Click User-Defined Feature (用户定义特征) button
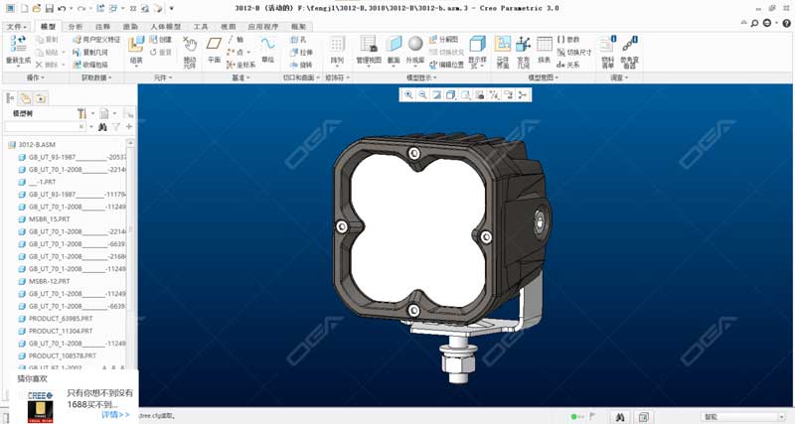 tap(96, 40)
